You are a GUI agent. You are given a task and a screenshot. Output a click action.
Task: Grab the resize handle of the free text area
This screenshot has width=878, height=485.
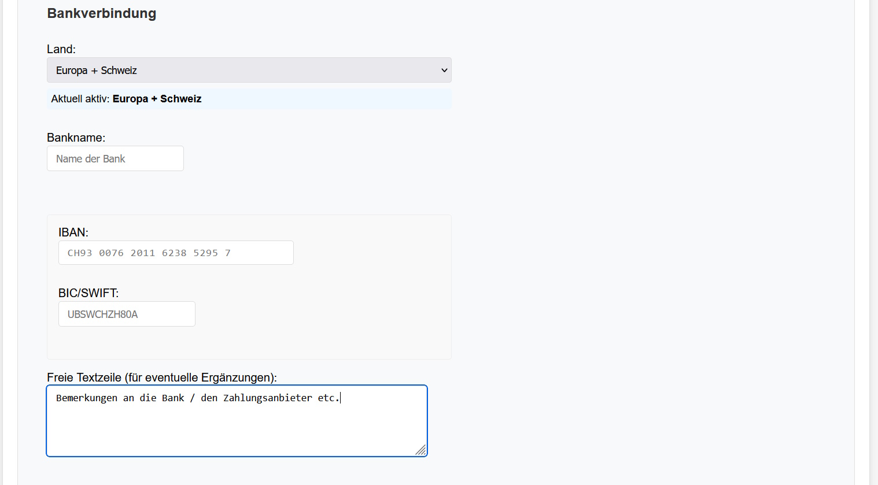[x=421, y=450]
